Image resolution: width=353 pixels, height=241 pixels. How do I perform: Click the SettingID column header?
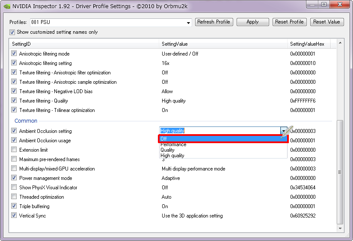(x=84, y=44)
